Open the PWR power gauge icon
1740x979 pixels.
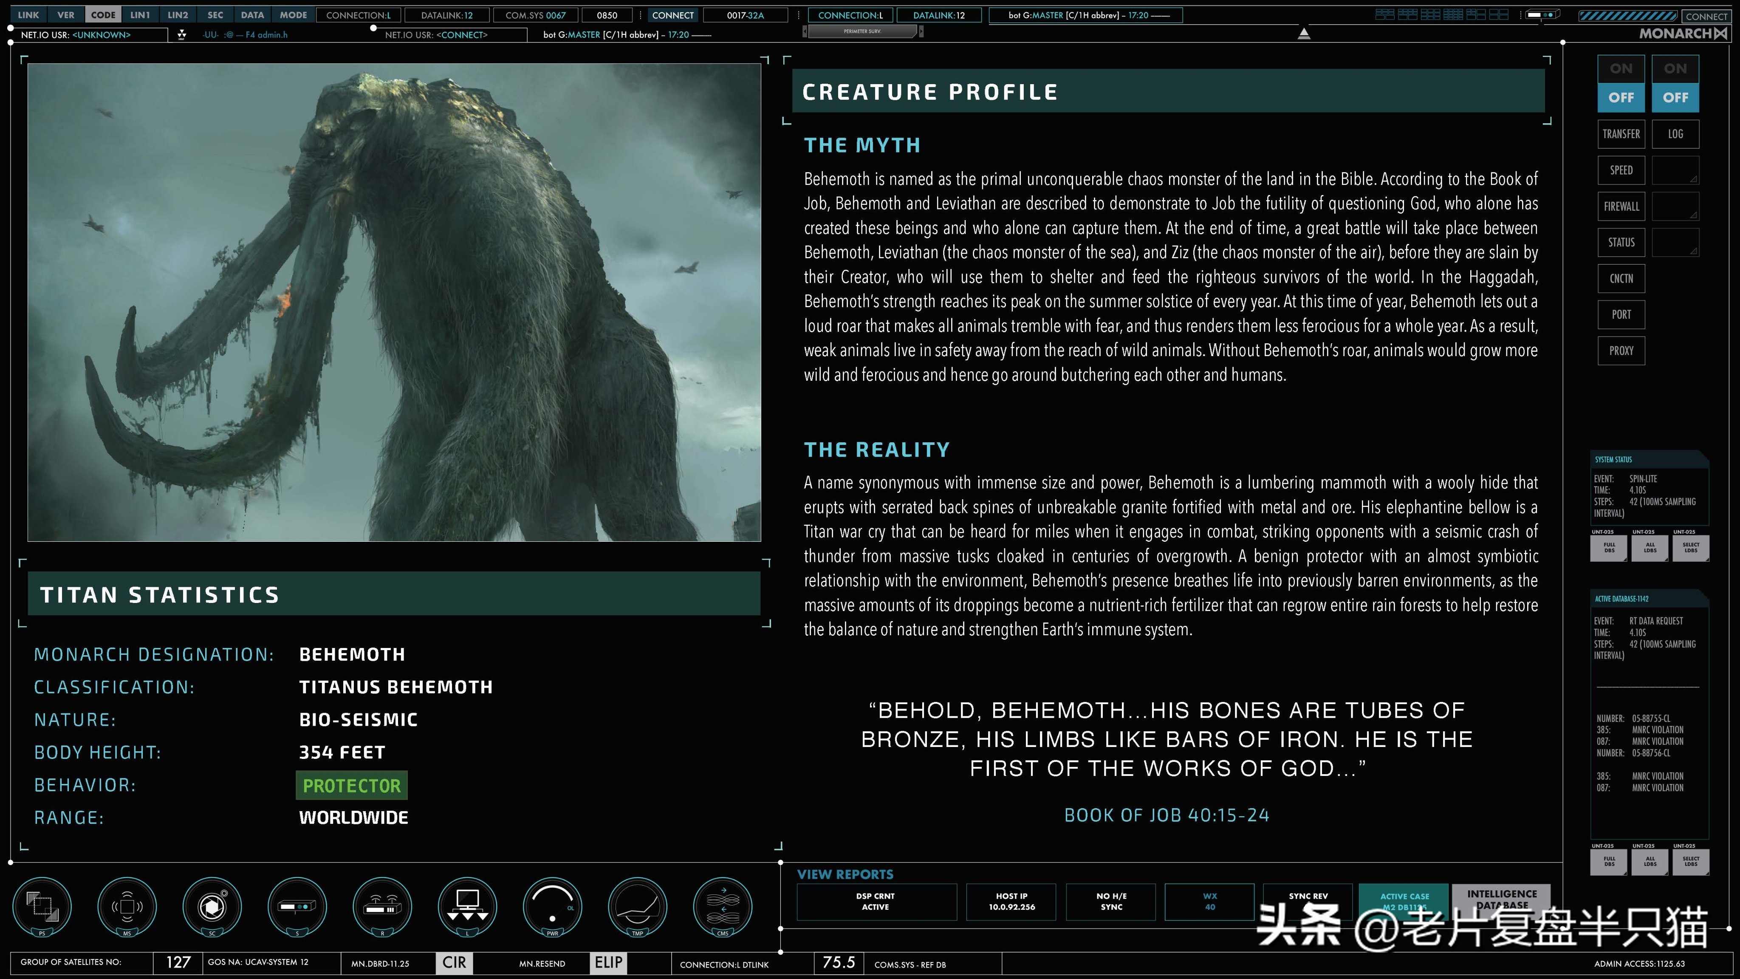pos(553,906)
